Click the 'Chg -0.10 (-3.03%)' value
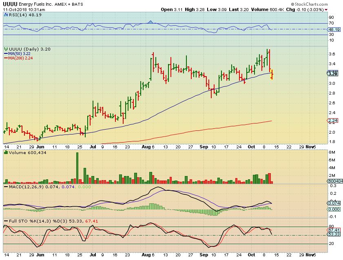Screen dimensions: 343x260 coord(305,10)
